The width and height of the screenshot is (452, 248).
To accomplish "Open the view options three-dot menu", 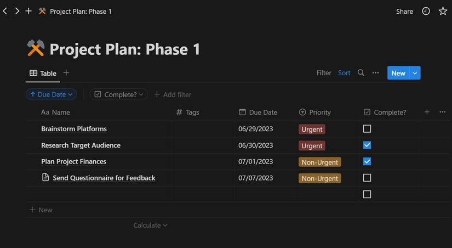I will [375, 73].
